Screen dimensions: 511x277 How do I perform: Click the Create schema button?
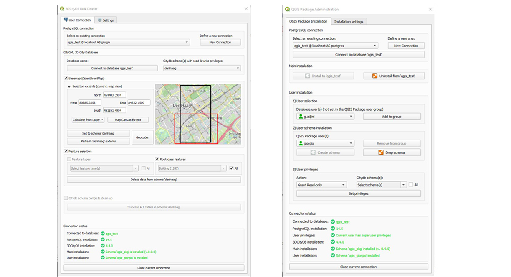pos(325,152)
